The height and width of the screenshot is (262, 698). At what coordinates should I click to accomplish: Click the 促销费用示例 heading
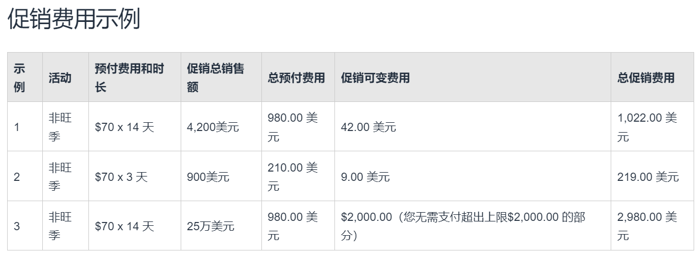(x=74, y=19)
